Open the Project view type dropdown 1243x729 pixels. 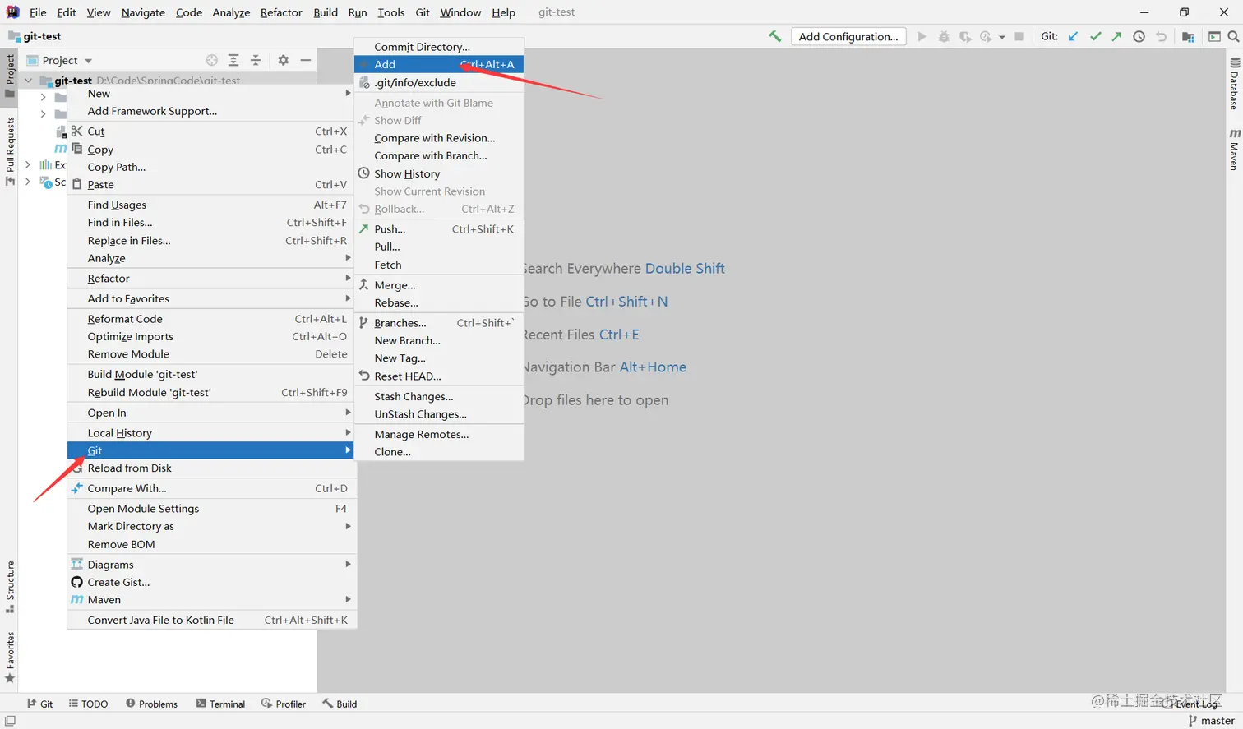(x=88, y=61)
